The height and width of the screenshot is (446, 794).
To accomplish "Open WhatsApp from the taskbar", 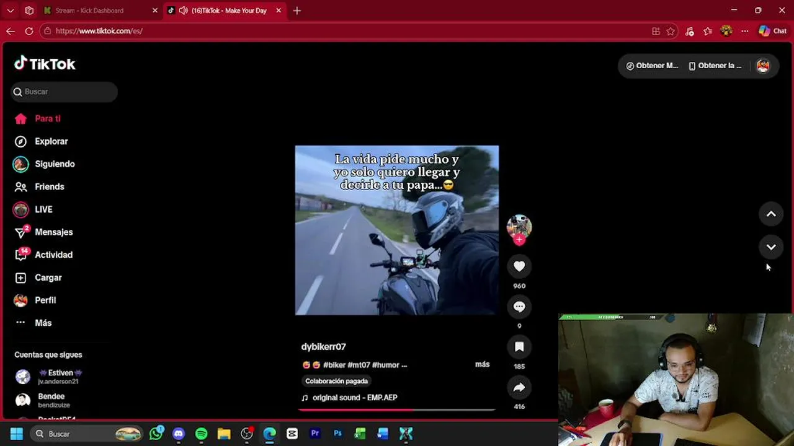I will coord(156,434).
